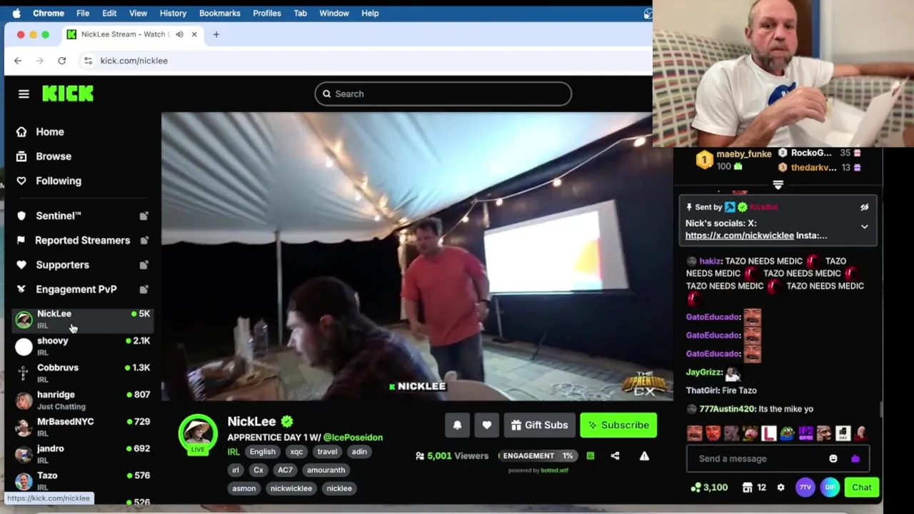Expand the pinned message chevron
The width and height of the screenshot is (914, 514).
864,227
